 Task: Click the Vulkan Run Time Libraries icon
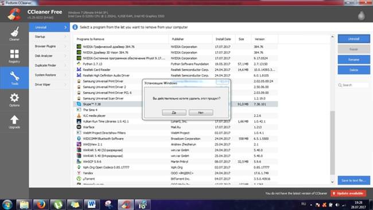[79, 121]
